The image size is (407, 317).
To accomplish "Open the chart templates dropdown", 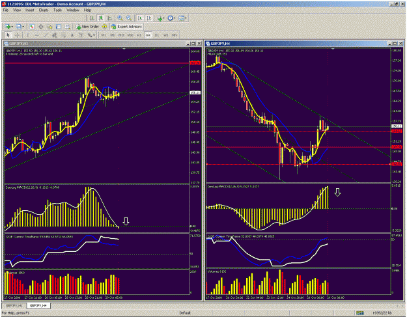I will [182, 18].
